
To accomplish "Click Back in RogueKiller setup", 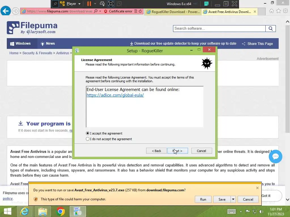I will coord(156,151).
